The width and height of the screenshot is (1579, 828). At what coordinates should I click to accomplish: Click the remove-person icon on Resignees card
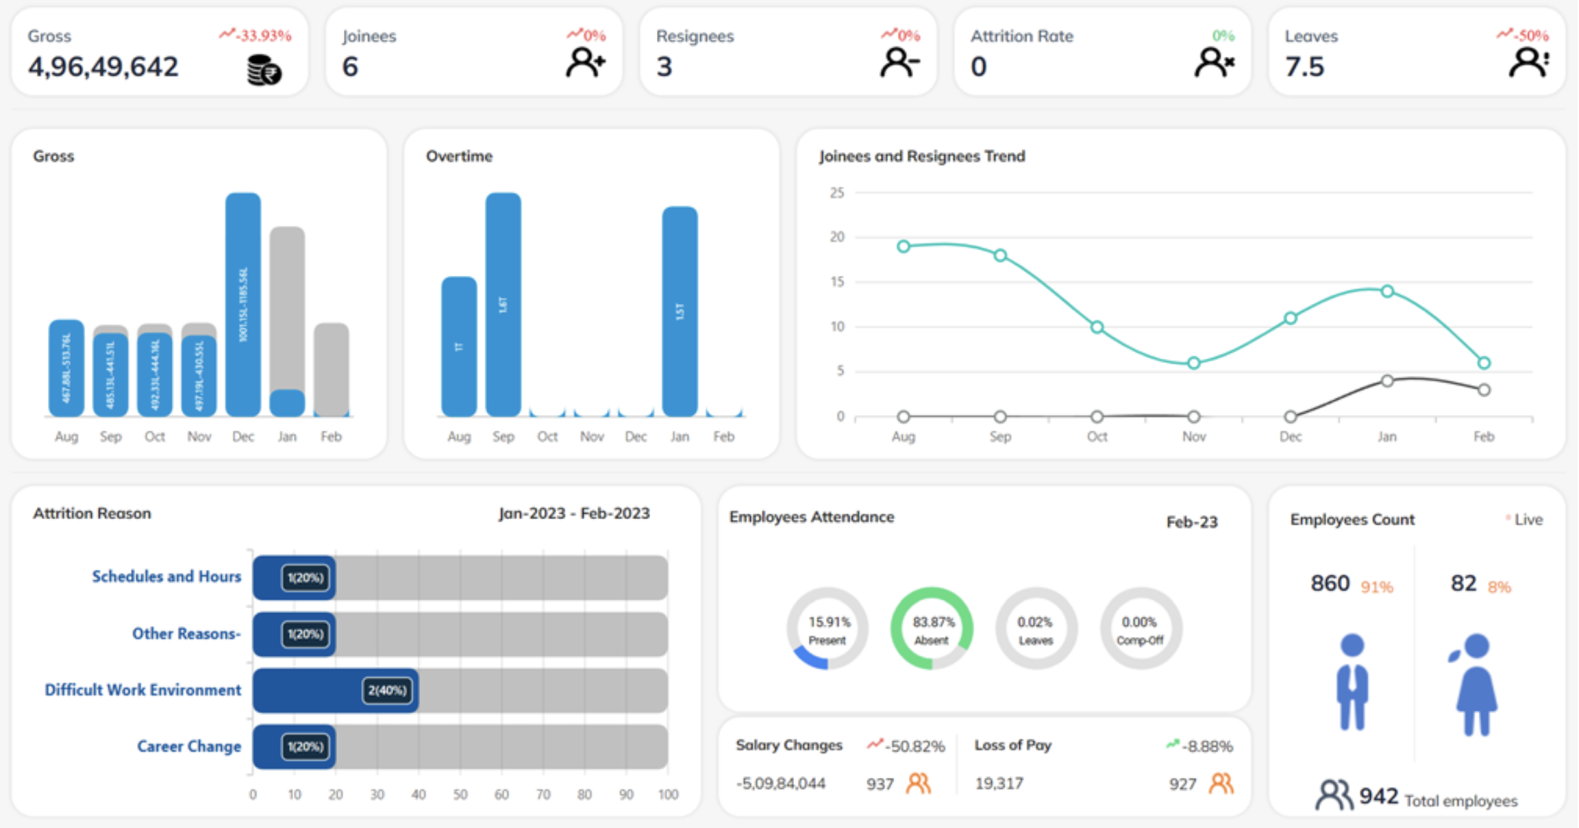tap(899, 63)
